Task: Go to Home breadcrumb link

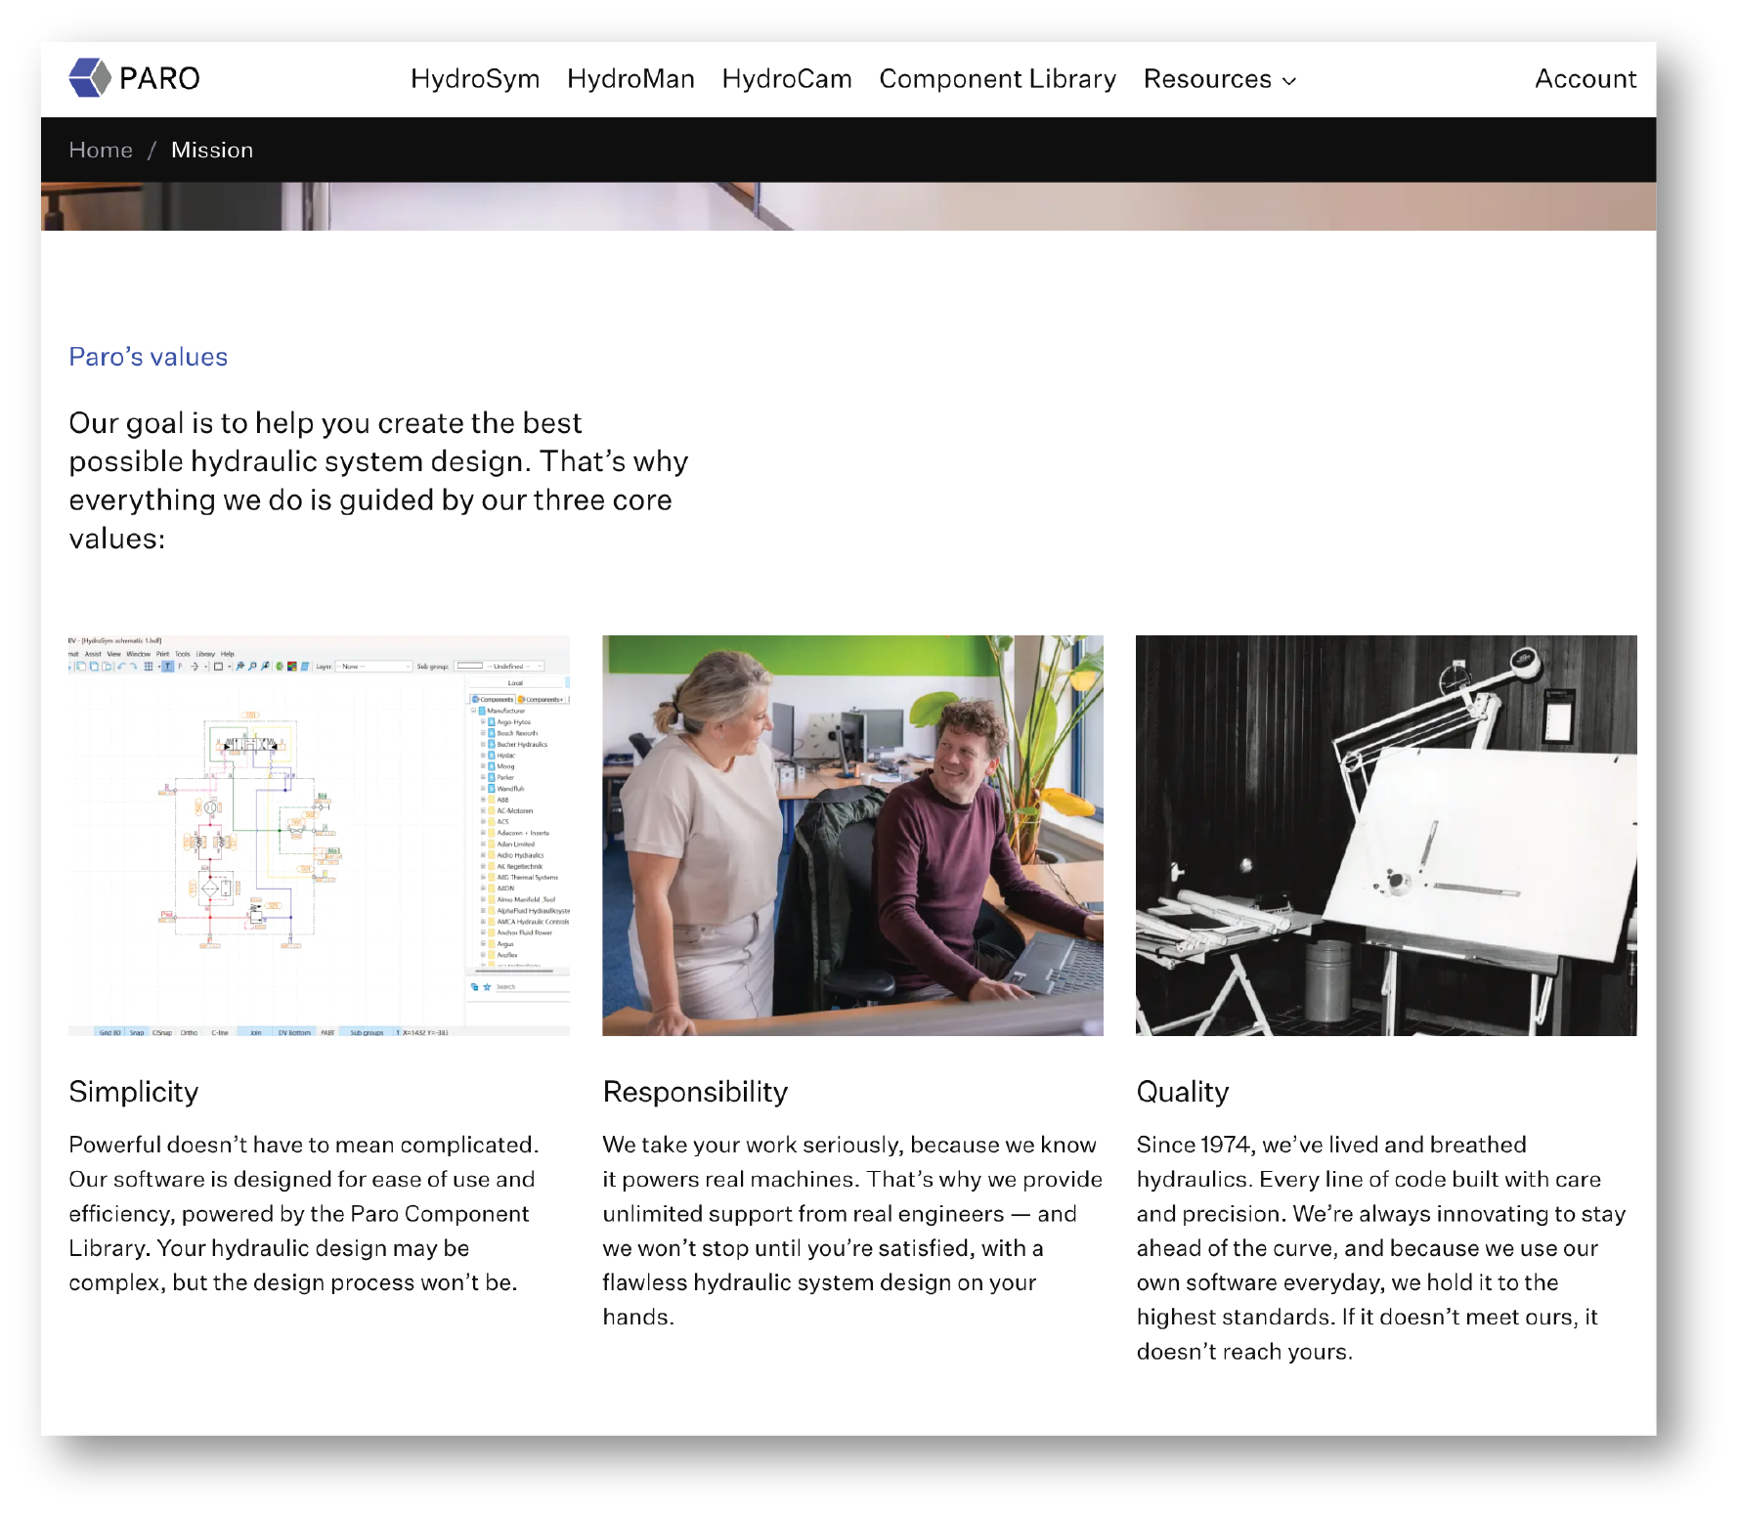Action: [101, 151]
